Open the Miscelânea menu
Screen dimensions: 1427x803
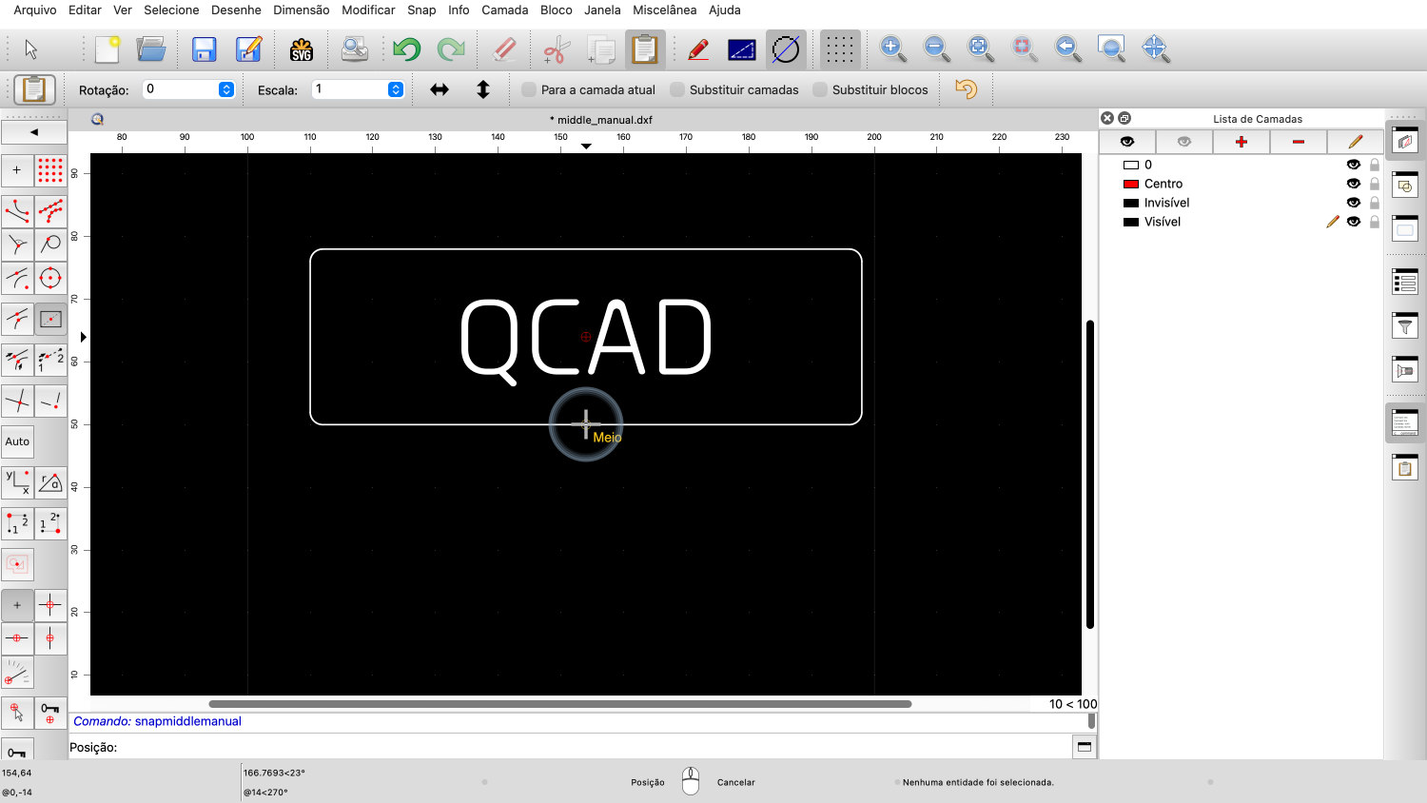pyautogui.click(x=664, y=10)
